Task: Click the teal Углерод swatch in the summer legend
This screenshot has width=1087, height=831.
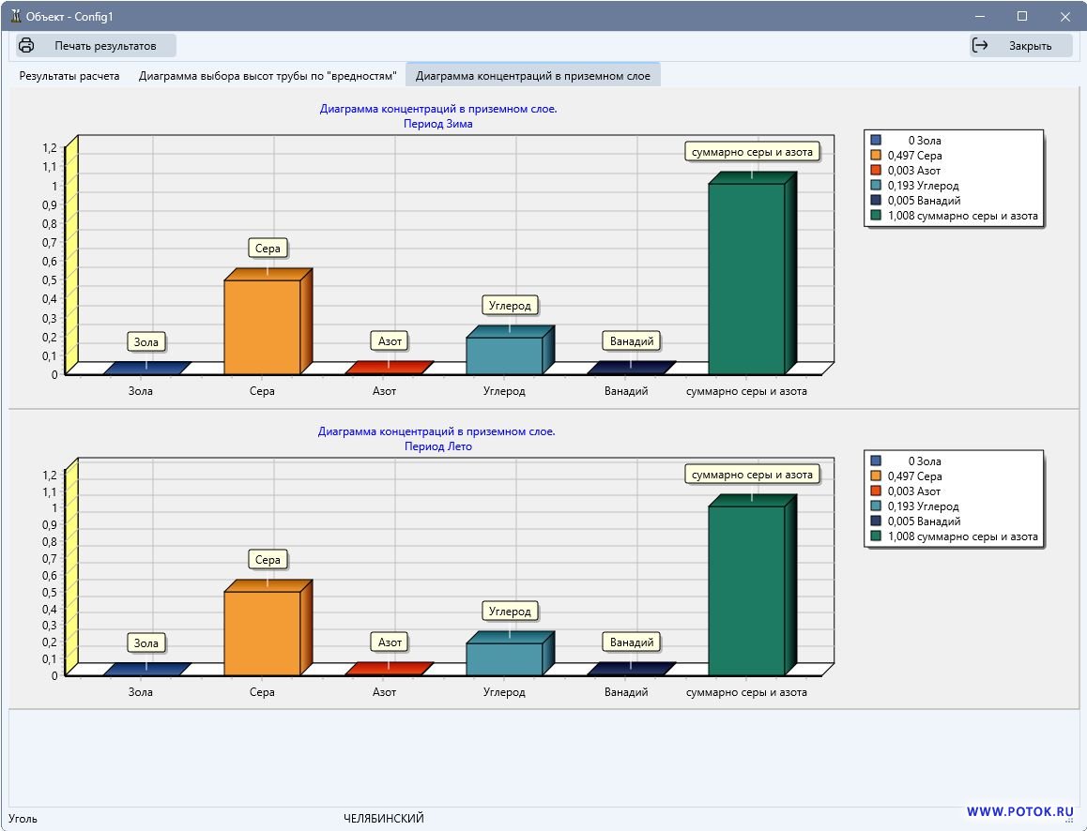Action: 876,506
